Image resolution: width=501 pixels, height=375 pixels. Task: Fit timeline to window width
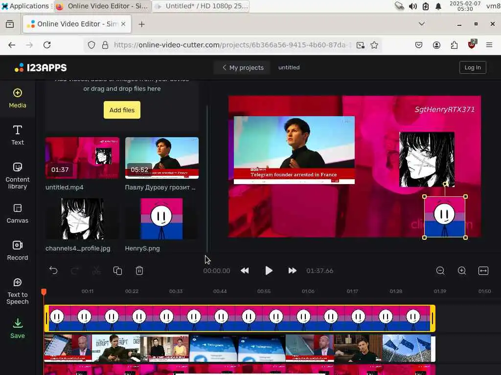(483, 271)
